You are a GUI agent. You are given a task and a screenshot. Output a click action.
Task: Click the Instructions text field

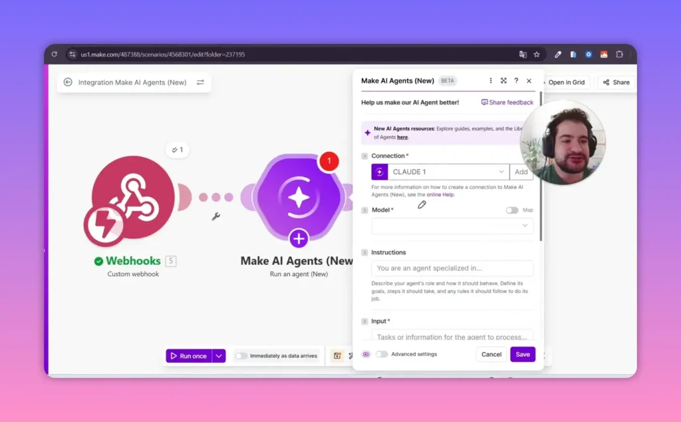pos(452,268)
